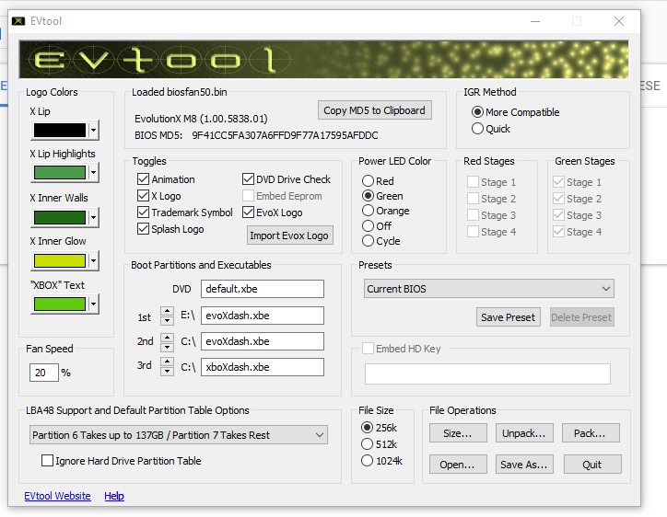Click the Unpack... button
The width and height of the screenshot is (667, 517).
coord(524,433)
